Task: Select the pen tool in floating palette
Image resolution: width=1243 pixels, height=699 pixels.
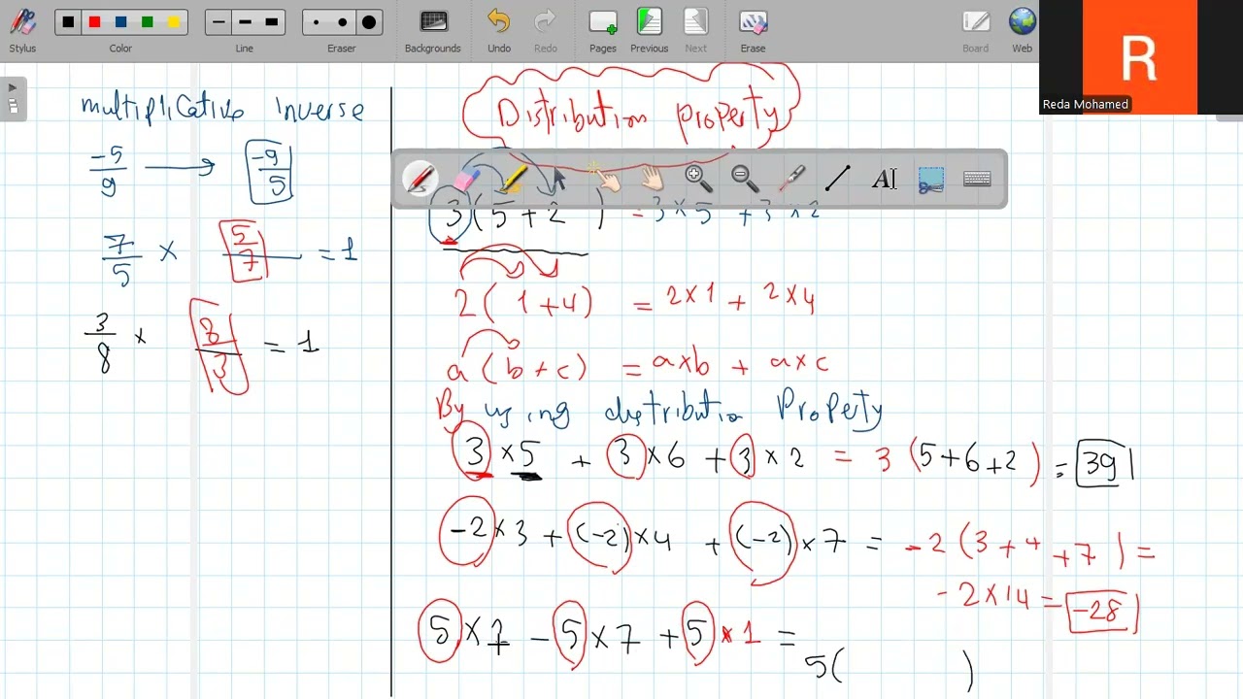Action: [x=420, y=179]
